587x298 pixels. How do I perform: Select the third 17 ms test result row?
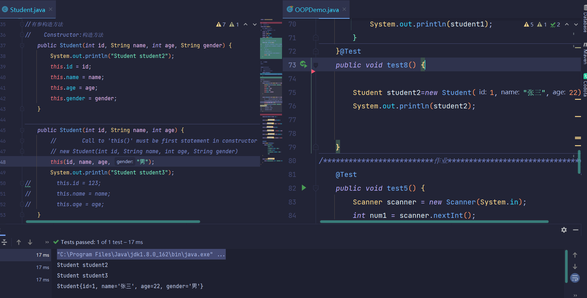[x=25, y=280]
